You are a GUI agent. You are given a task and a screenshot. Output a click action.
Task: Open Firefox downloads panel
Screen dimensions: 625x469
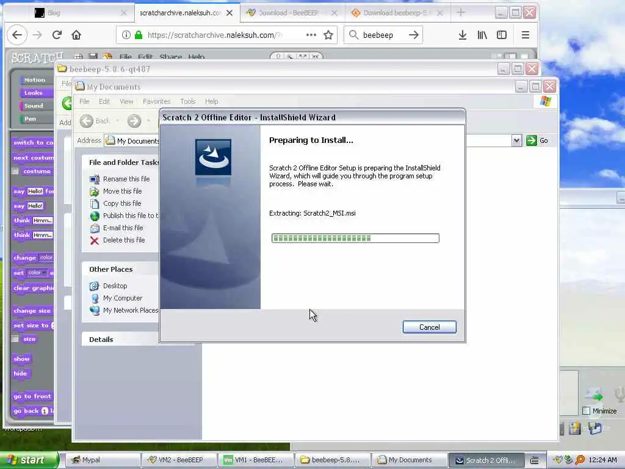click(x=463, y=35)
